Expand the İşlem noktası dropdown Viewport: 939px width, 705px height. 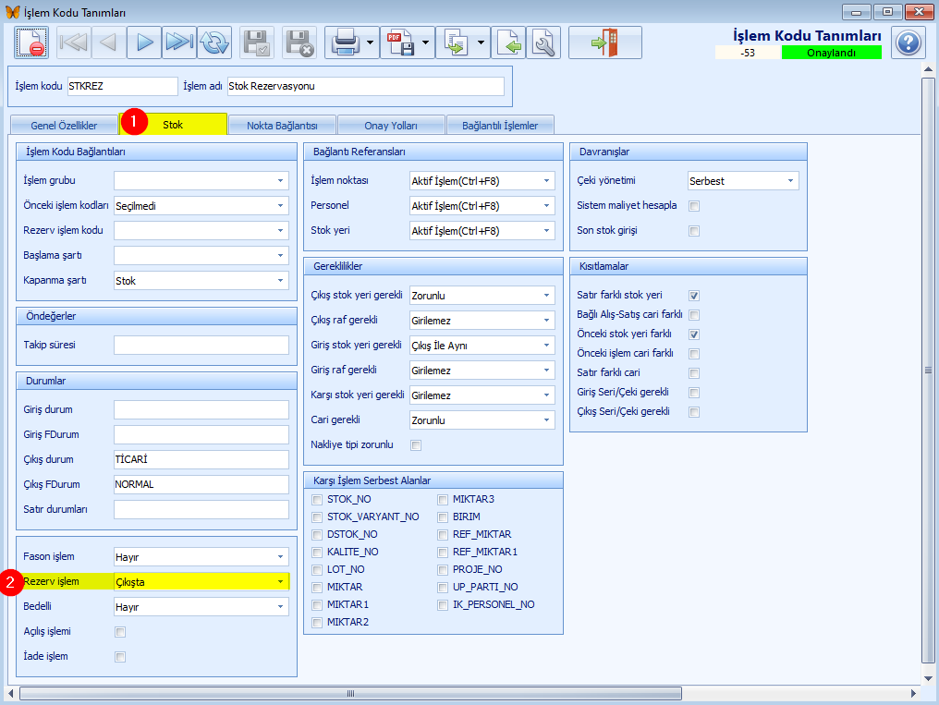pyautogui.click(x=547, y=181)
